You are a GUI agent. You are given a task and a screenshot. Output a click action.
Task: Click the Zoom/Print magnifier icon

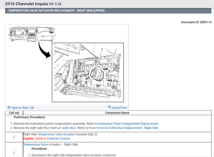109,107
